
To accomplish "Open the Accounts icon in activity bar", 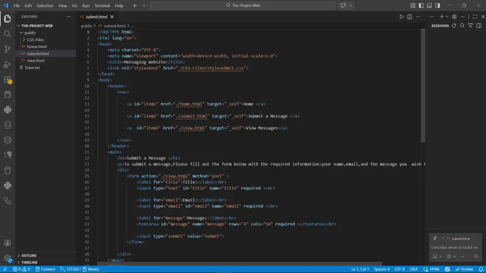I will point(7,243).
